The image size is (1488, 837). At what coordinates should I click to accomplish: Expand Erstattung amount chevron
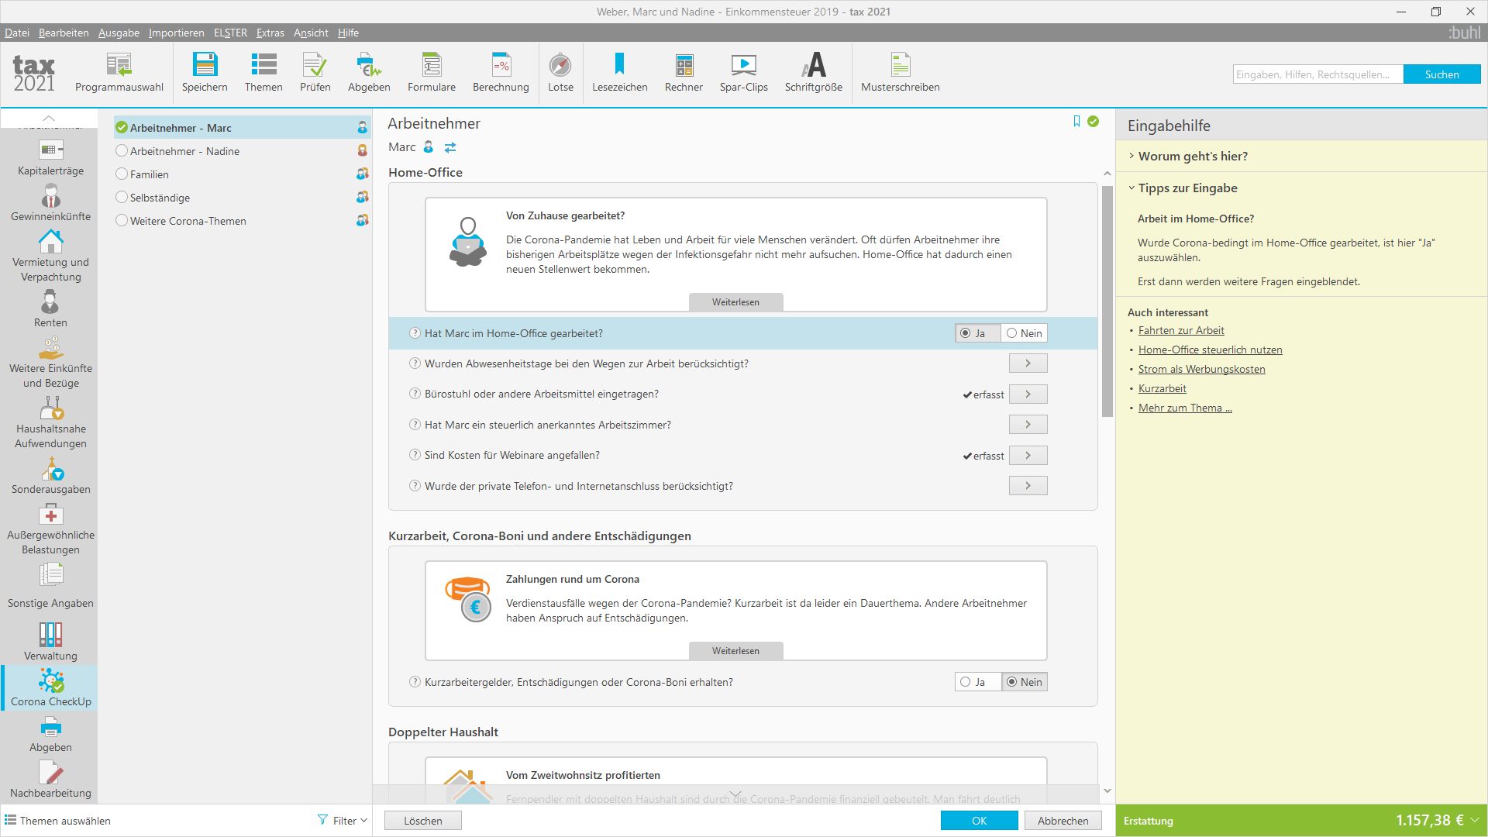pos(1475,820)
